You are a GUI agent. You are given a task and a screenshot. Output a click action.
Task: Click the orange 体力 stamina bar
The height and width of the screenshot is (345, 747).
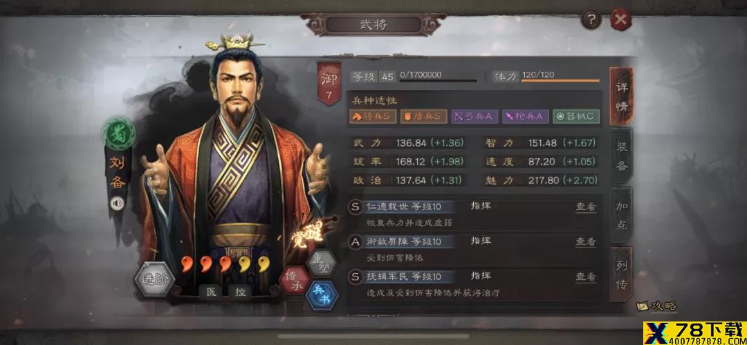(x=560, y=80)
